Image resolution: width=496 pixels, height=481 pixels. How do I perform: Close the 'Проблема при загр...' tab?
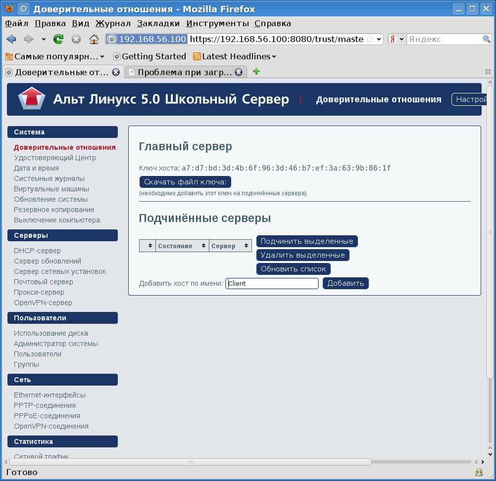238,72
